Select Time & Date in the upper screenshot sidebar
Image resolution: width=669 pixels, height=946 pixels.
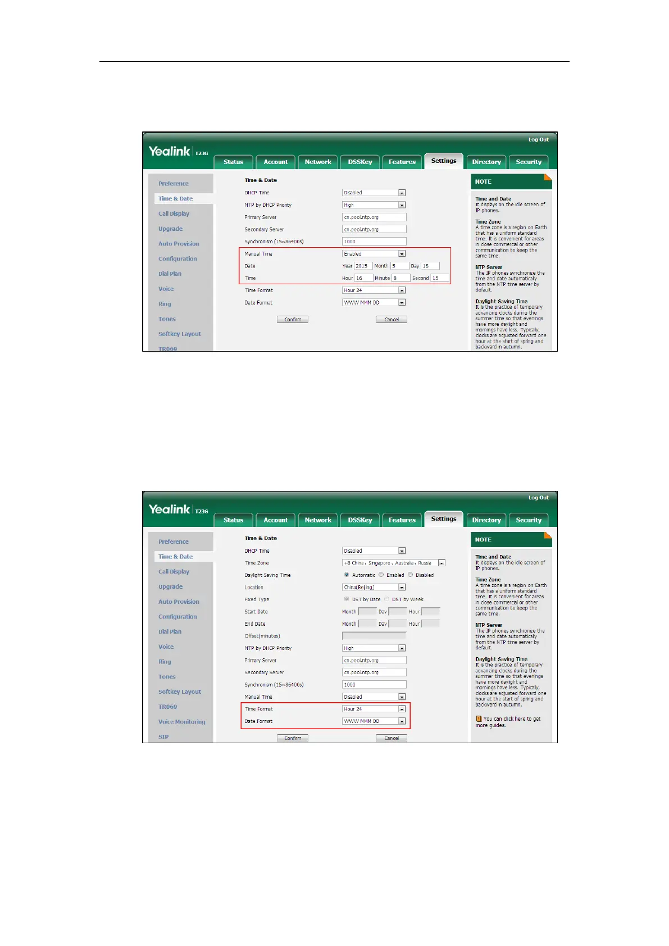(175, 199)
